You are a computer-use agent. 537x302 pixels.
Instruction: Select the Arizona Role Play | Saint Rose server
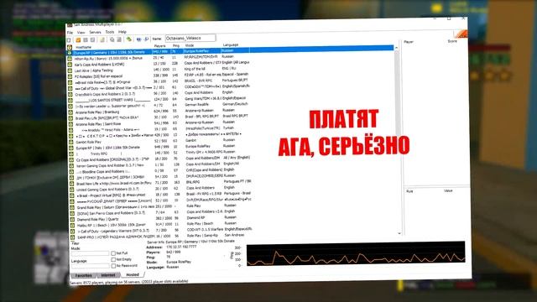tap(98, 124)
